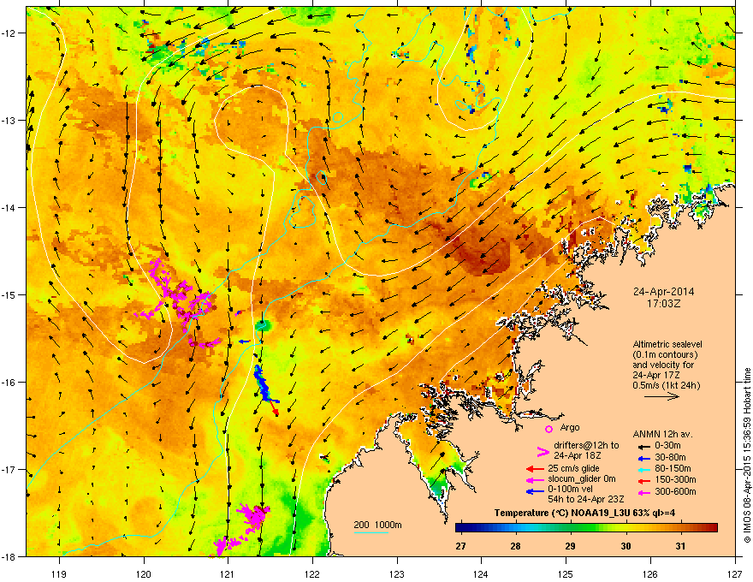Click latitude axis label -14
Viewport: 753px width, 582px height.
click(9, 208)
